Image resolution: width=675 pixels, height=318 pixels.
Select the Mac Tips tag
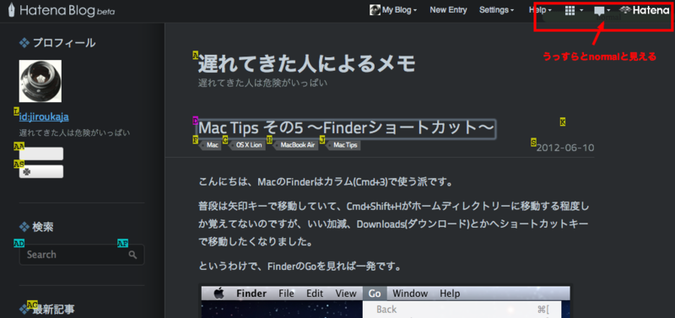[344, 145]
